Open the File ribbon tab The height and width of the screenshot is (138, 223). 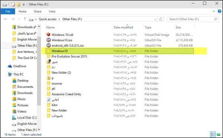tap(8, 11)
